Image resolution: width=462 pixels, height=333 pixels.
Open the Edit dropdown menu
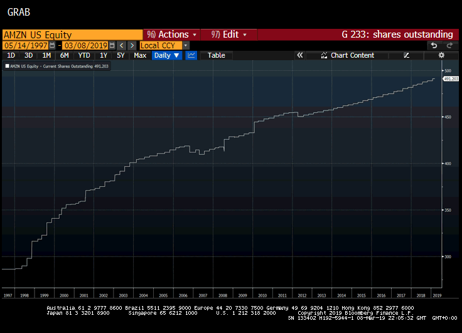pyautogui.click(x=229, y=34)
